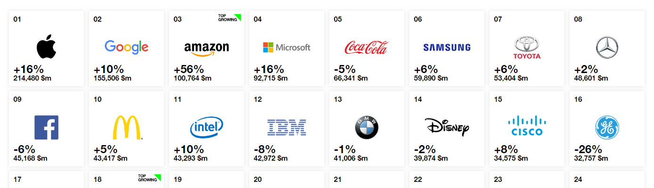Click the Apple logo in rank 01
Viewport: 654px width, 188px height.
pos(47,48)
